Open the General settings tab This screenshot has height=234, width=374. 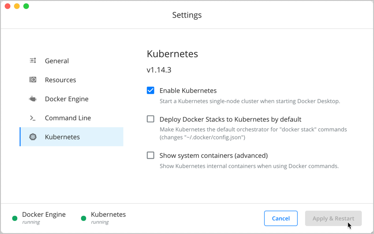click(x=57, y=61)
